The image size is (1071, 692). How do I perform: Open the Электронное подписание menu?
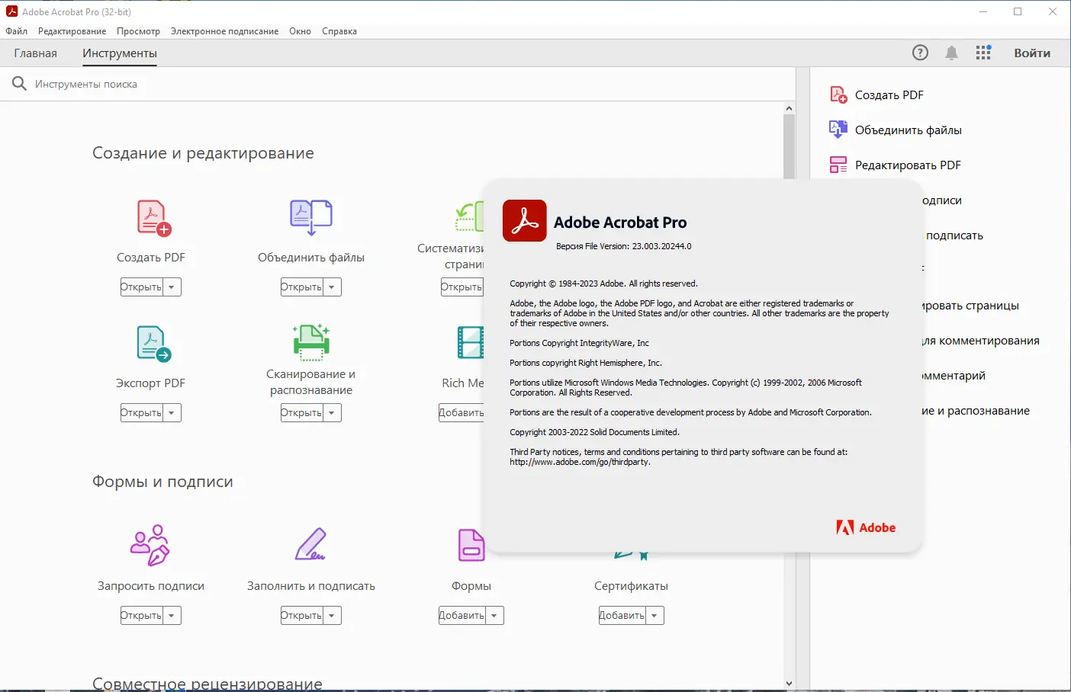click(224, 31)
